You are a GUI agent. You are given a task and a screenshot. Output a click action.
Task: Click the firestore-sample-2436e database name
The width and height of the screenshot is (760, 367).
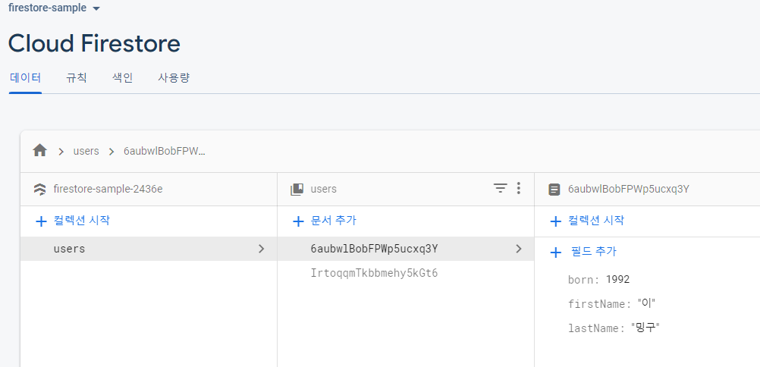click(x=108, y=189)
